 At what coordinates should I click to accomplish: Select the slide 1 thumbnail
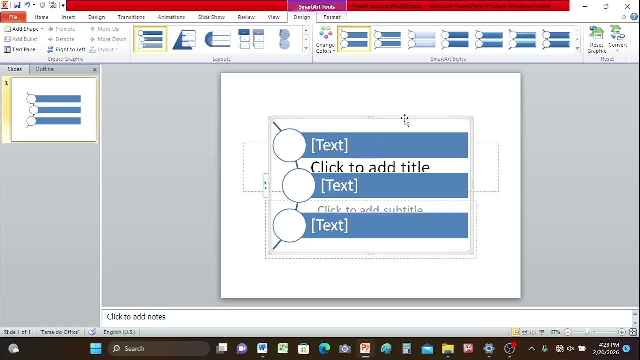[53, 110]
